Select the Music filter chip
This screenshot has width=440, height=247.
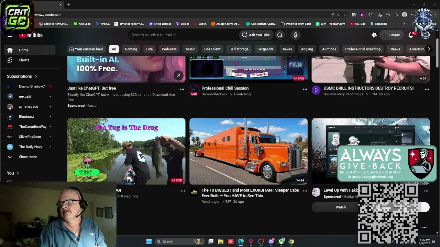190,49
